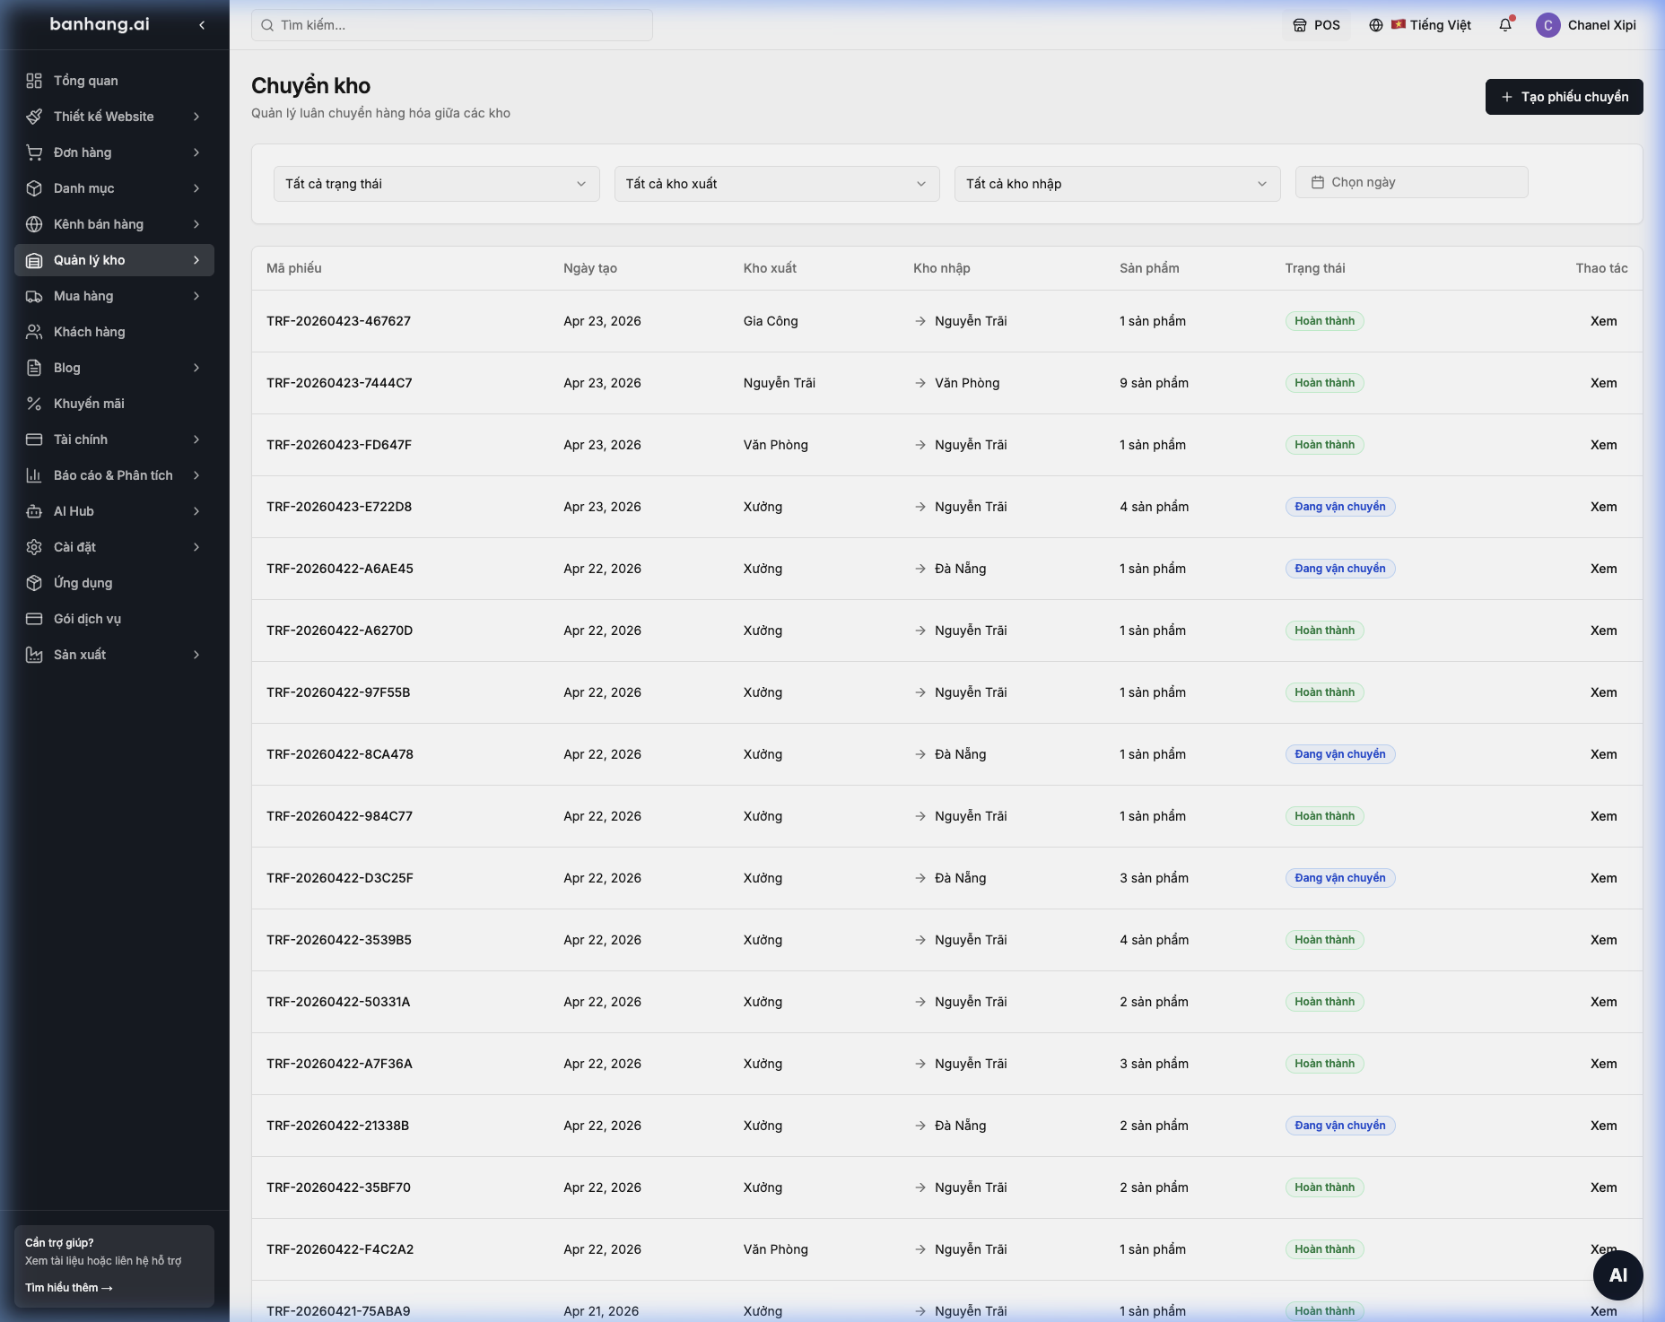Image resolution: width=1665 pixels, height=1322 pixels.
Task: Expand the Sản xuất submenu chevron
Action: (196, 655)
